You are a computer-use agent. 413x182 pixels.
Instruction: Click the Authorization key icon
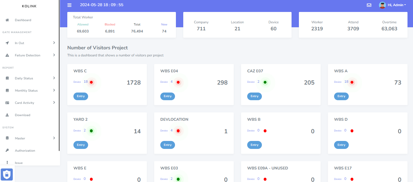click(7, 150)
